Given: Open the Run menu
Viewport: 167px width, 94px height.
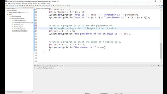Looking at the screenshot, I should point(39,4).
